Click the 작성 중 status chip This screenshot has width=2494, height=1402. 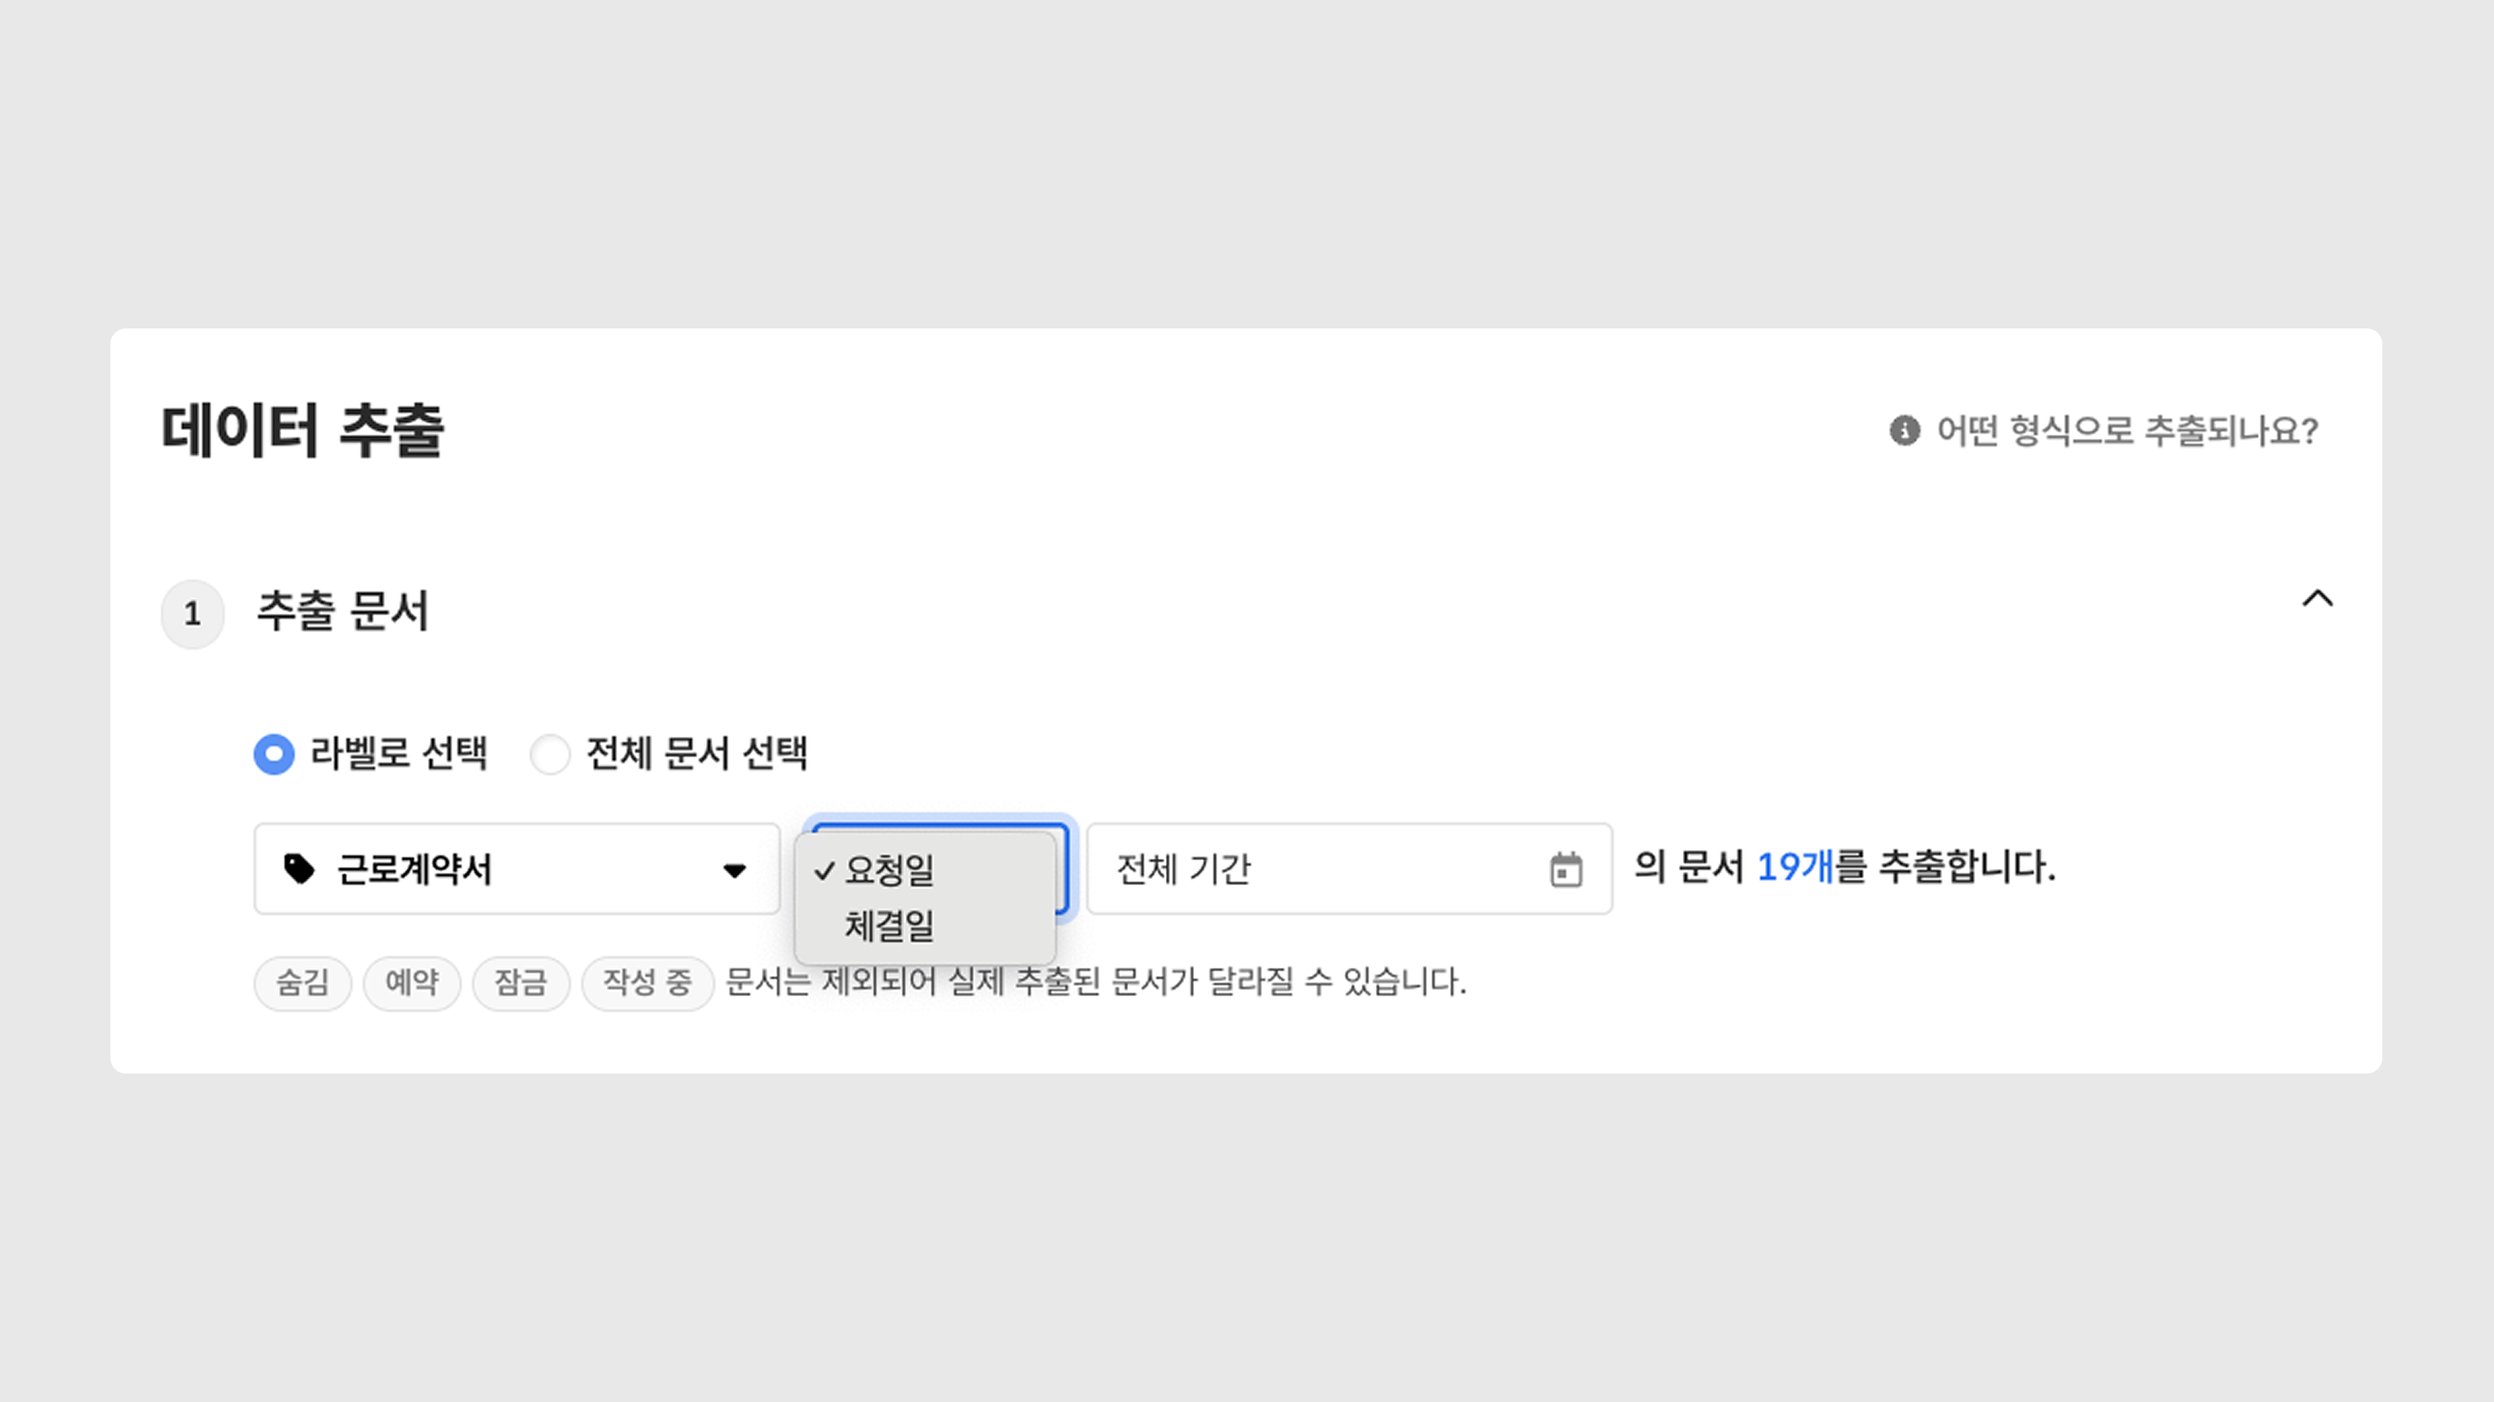point(647,982)
